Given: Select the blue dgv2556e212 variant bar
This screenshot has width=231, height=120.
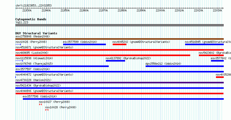Looking at the screenshot, I should (x=185, y=66).
